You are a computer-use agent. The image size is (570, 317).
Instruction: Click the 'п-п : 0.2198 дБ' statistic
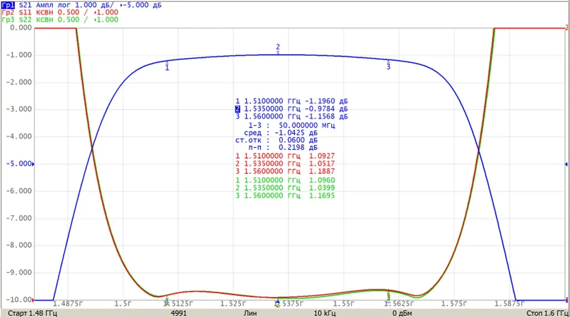point(283,147)
